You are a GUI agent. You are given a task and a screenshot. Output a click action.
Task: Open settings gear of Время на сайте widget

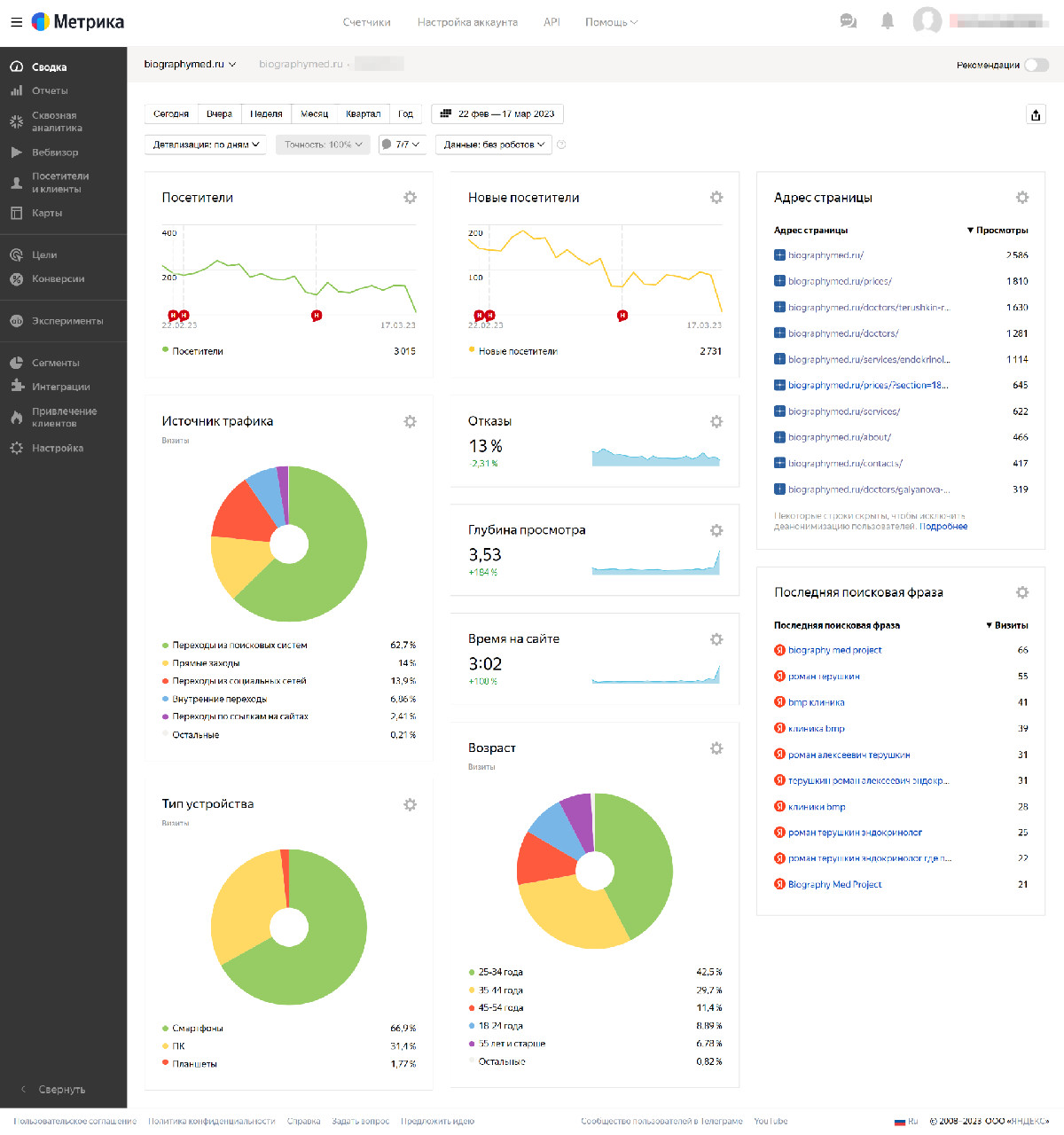tap(716, 639)
